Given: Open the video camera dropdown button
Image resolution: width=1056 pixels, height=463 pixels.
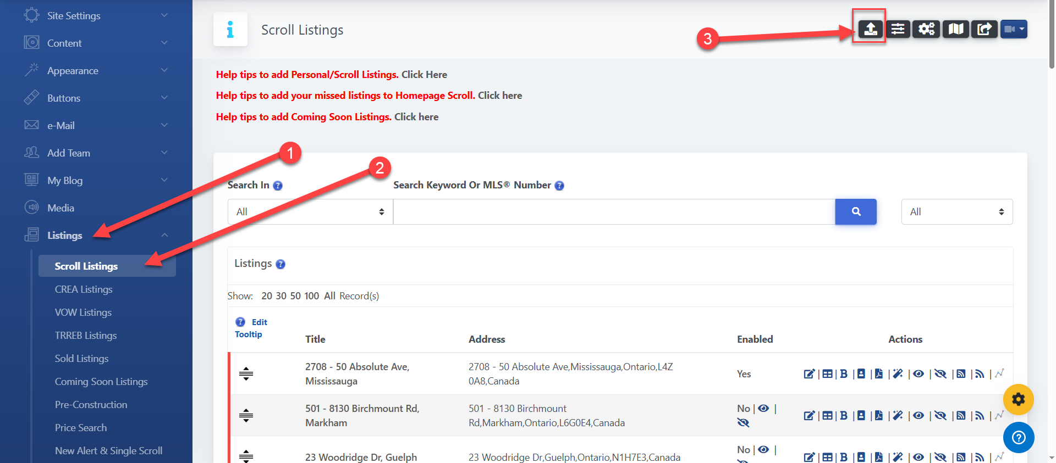Looking at the screenshot, I should click(1014, 29).
